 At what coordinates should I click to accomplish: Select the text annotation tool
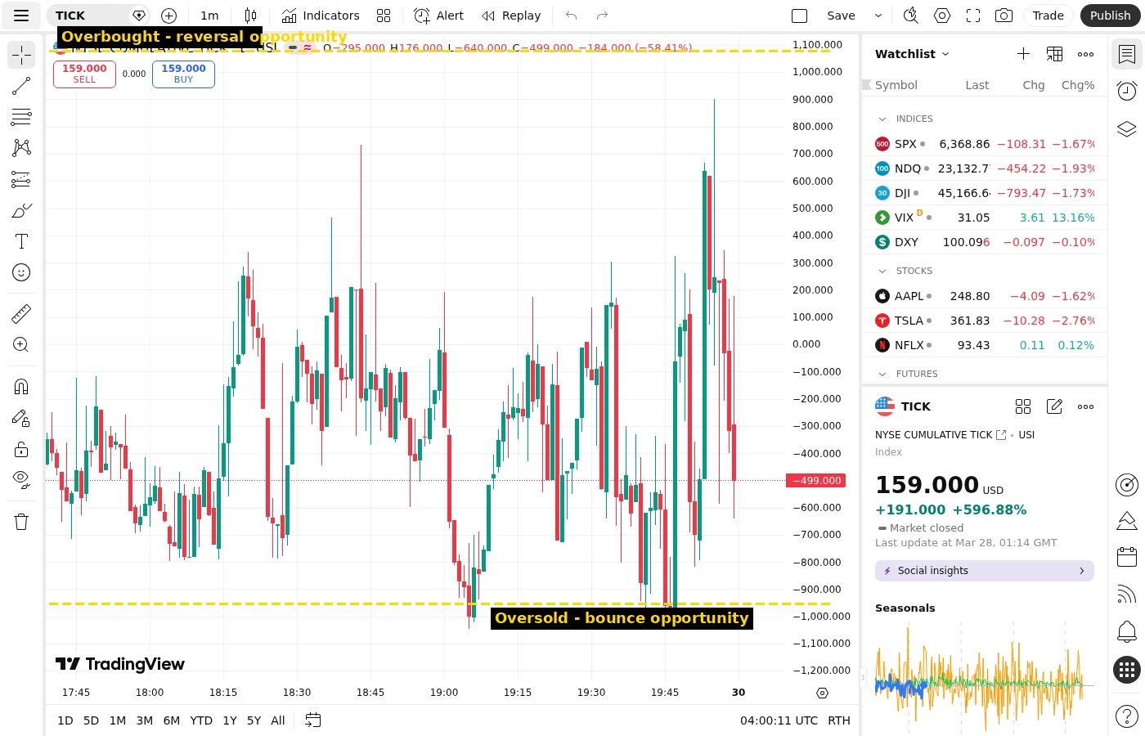(x=21, y=241)
